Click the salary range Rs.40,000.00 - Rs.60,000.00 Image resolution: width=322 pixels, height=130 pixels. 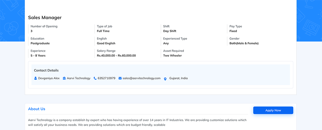116,56
